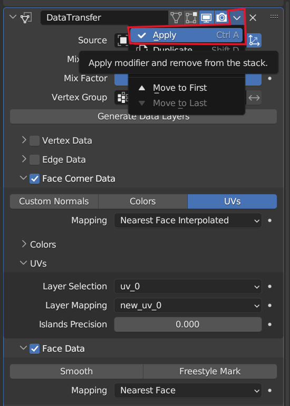Image resolution: width=290 pixels, height=406 pixels.
Task: Click the DataTransfer modifier type icon
Action: coord(26,18)
